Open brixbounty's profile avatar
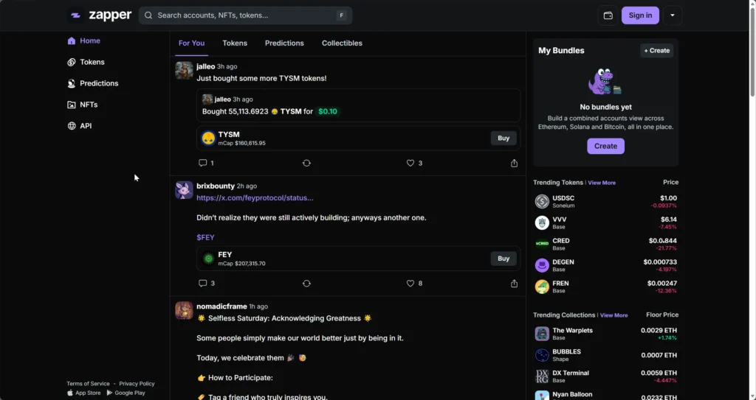This screenshot has width=756, height=400. (184, 190)
